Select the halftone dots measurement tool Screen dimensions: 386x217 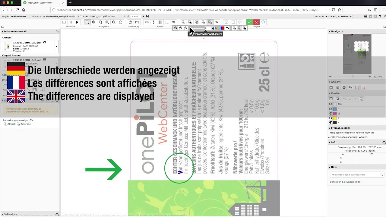point(167,22)
